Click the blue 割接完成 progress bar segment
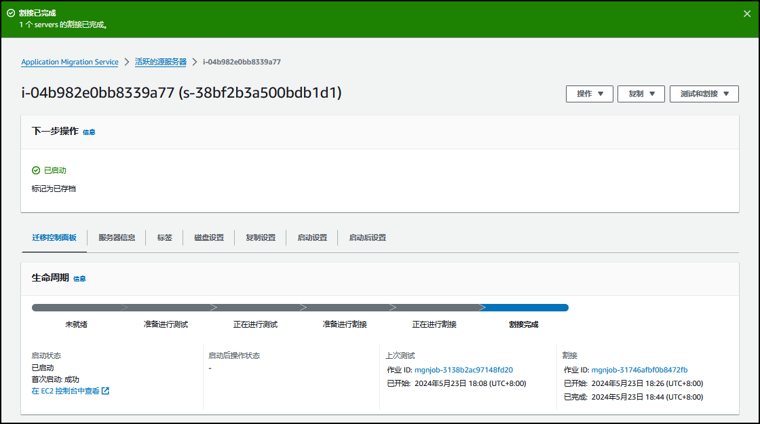The height and width of the screenshot is (424, 760). 525,308
